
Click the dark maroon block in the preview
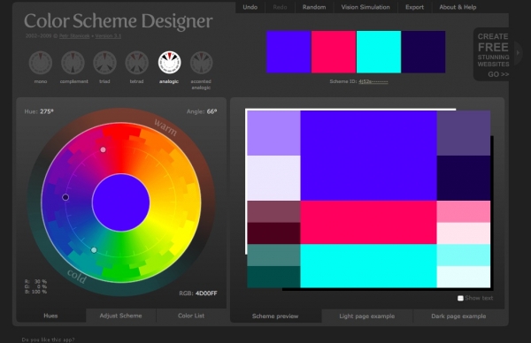(273, 233)
